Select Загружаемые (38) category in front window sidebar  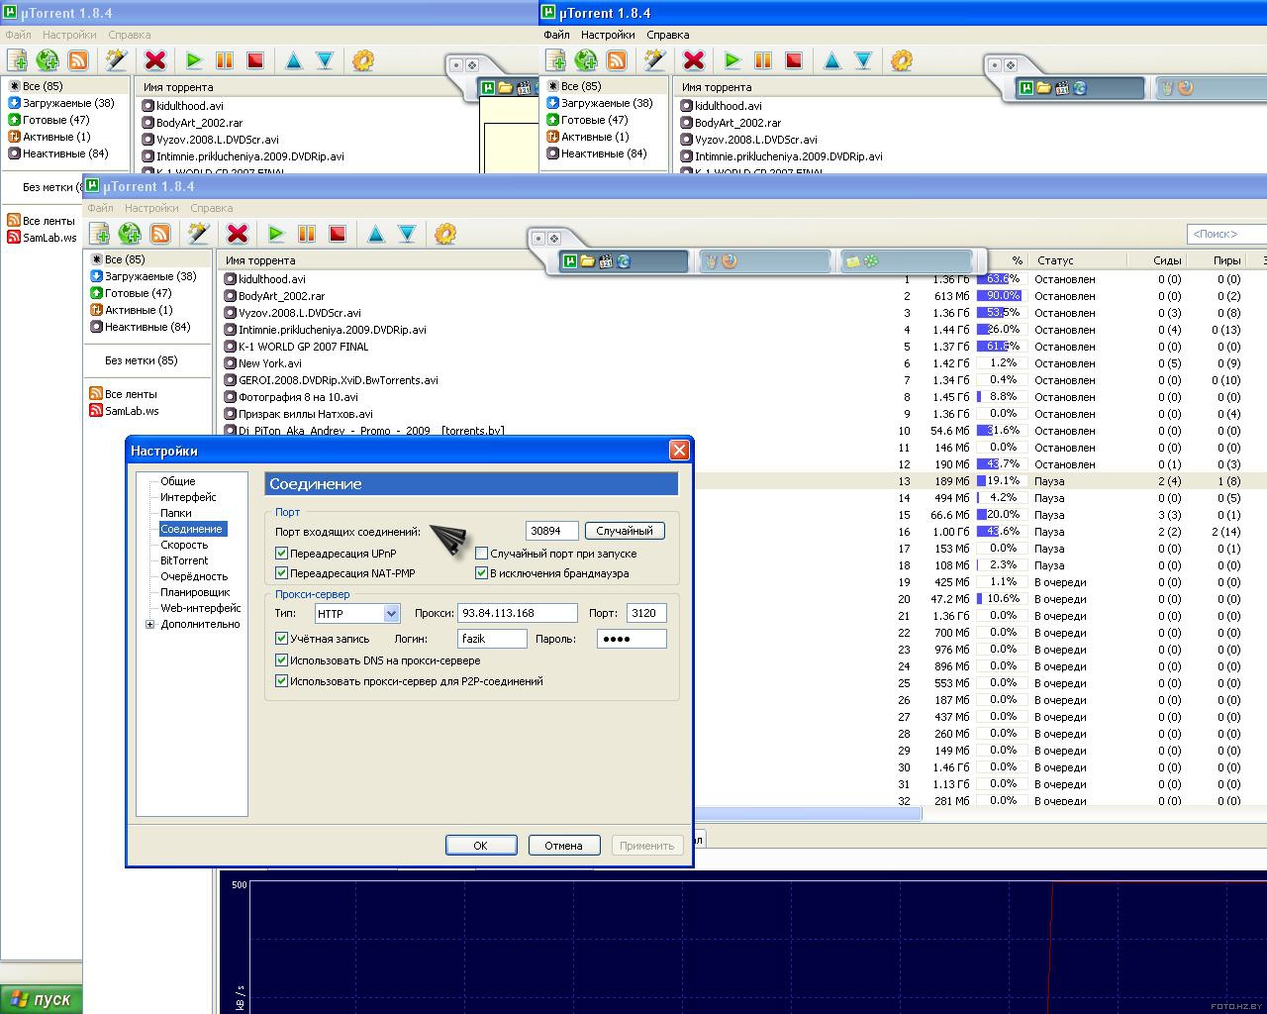click(150, 276)
